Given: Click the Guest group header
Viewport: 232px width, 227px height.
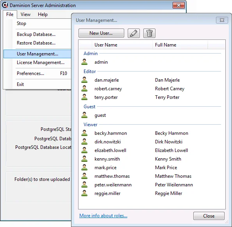Looking at the screenshot, I should click(89, 107).
